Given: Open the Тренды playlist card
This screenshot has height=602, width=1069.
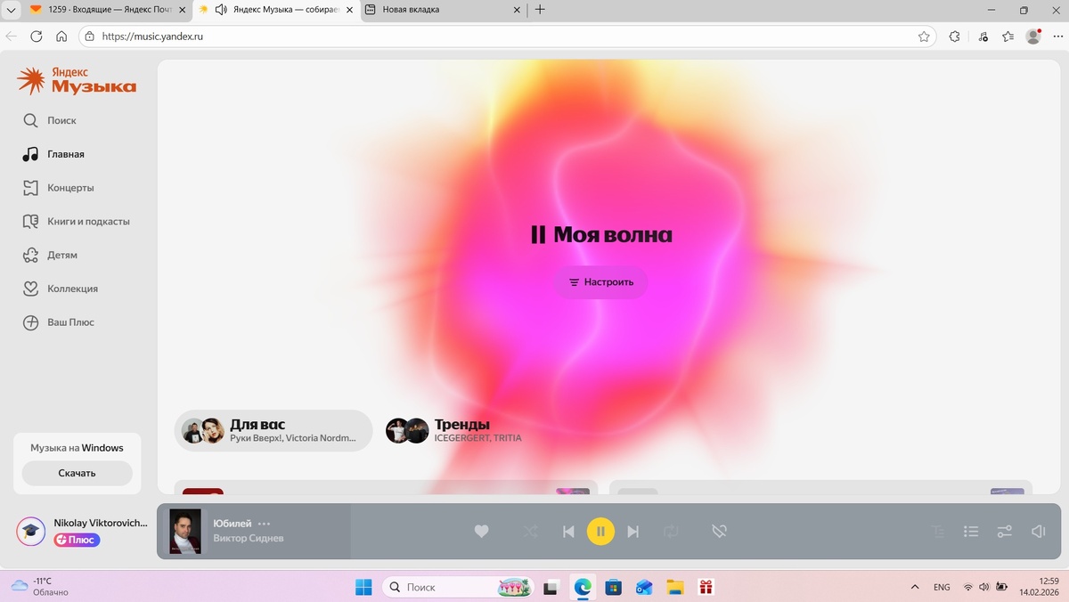Looking at the screenshot, I should pos(454,431).
